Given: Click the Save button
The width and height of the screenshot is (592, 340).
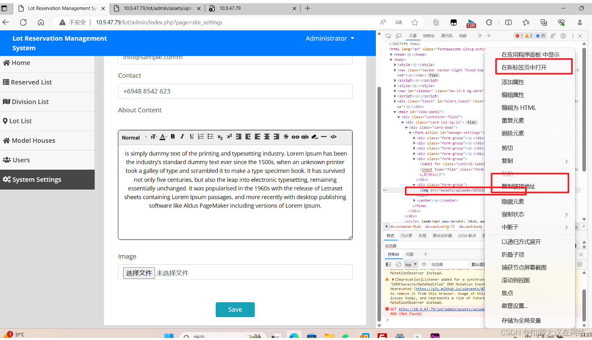Looking at the screenshot, I should 235,309.
